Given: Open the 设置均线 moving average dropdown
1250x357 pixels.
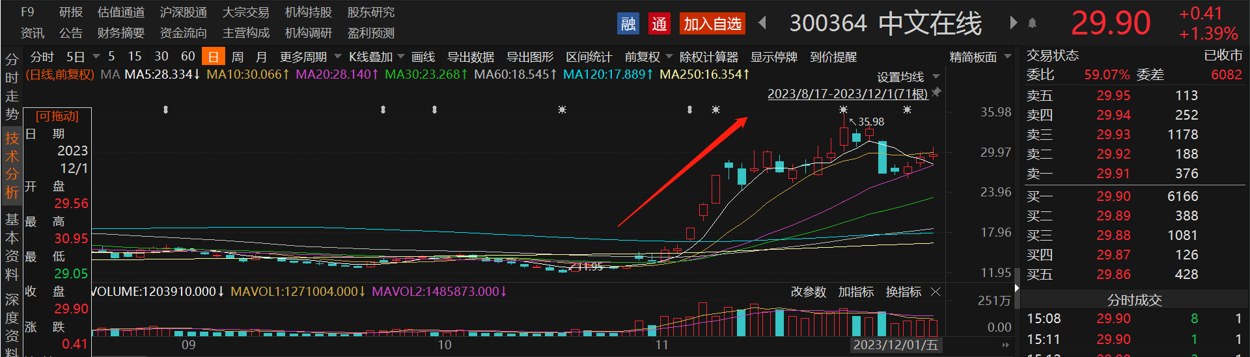Looking at the screenshot, I should tap(908, 77).
